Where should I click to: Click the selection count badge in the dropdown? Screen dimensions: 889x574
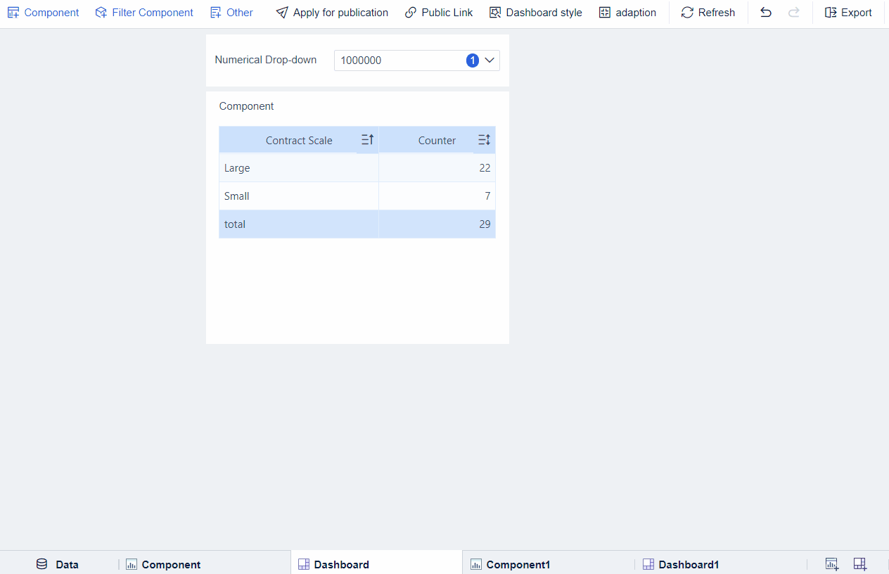[x=472, y=60]
